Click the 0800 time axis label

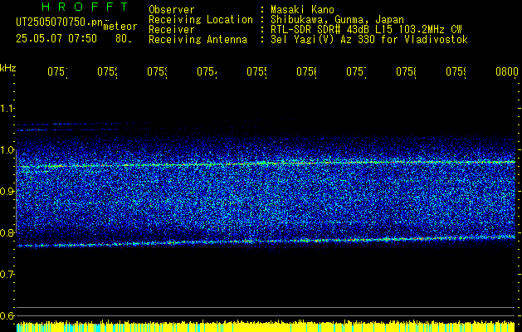506,71
